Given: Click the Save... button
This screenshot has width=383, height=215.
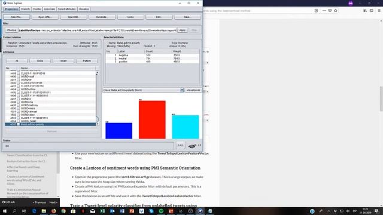Looking at the screenshot, I should 187,17.
